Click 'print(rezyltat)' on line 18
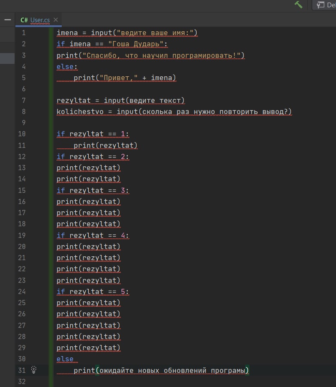The image size is (336, 387). pyautogui.click(x=88, y=224)
